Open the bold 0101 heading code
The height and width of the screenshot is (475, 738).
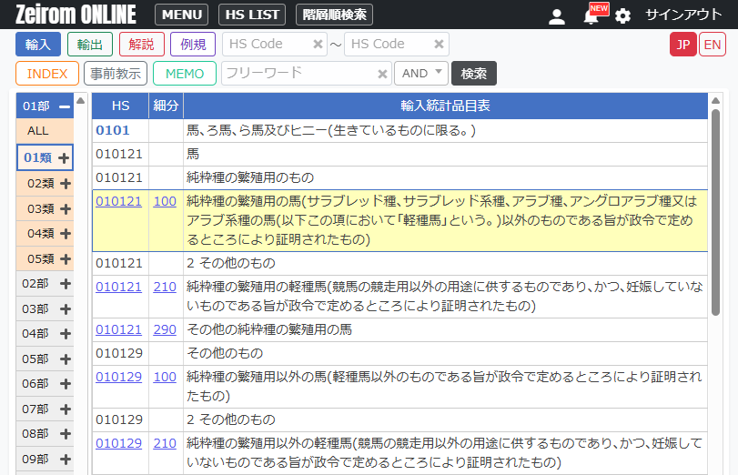point(113,130)
